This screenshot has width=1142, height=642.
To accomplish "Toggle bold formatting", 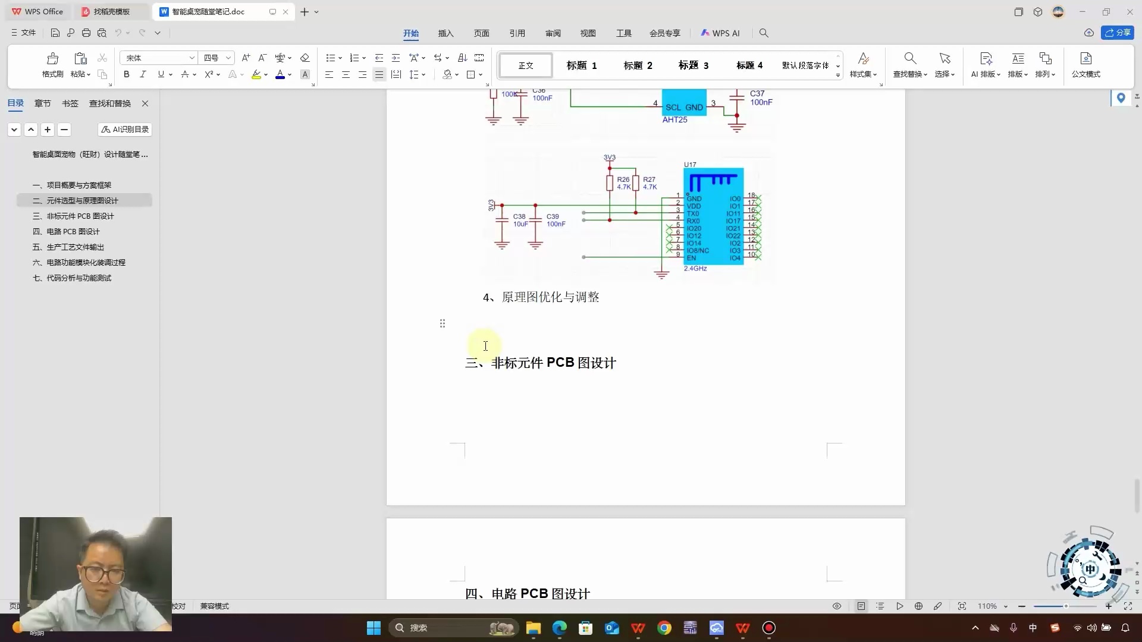I will pyautogui.click(x=126, y=74).
